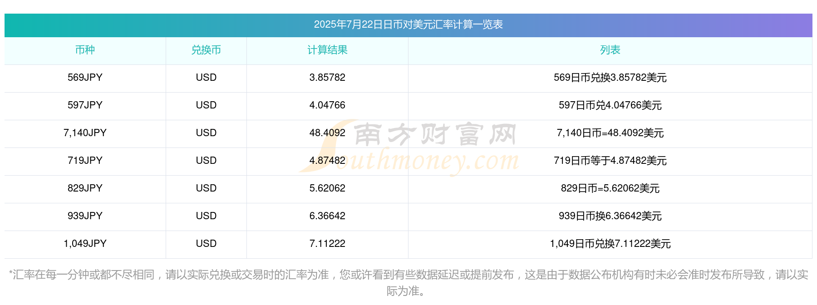Click the USD cell in the 7,140JPY row
817x305 pixels.
[x=206, y=133]
